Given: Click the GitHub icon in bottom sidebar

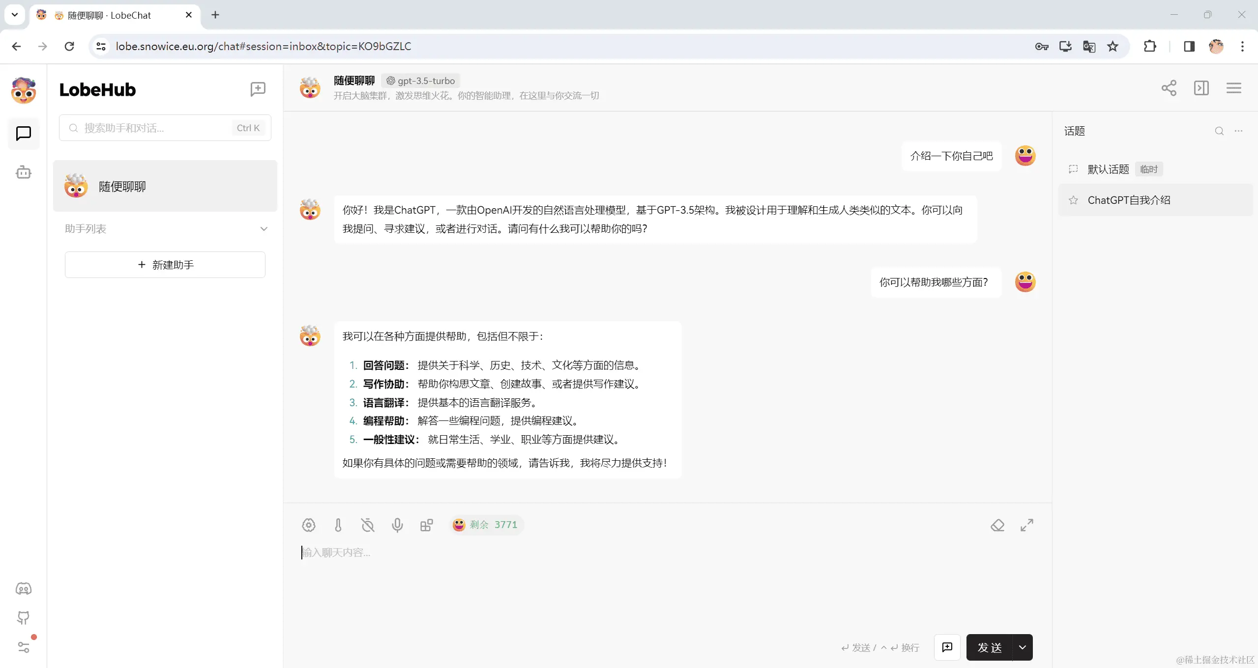Looking at the screenshot, I should point(23,617).
